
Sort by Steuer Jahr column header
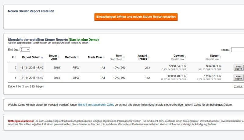pyautogui.click(x=54, y=57)
